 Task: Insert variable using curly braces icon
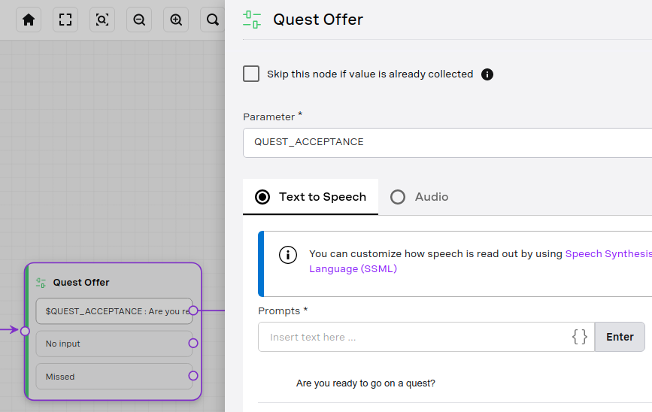580,337
